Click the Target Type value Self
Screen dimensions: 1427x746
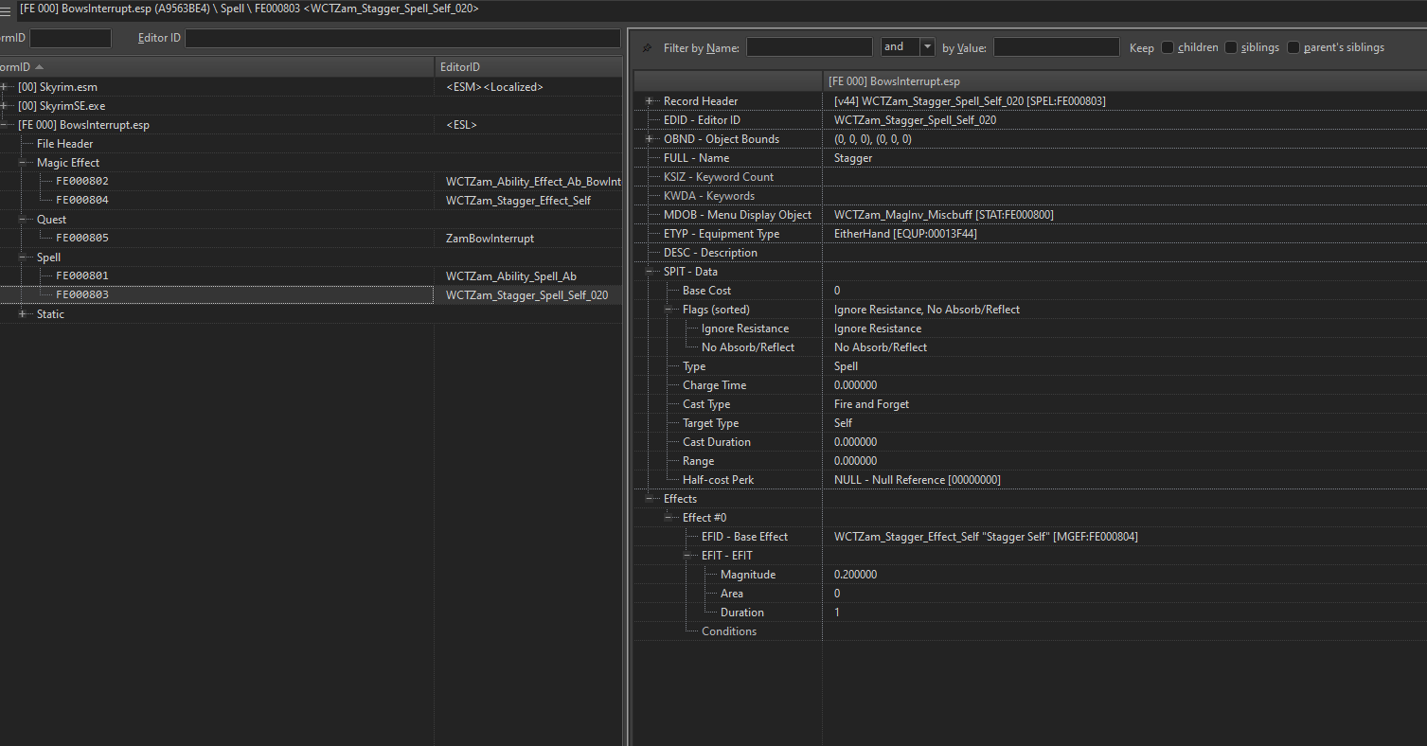click(x=844, y=423)
